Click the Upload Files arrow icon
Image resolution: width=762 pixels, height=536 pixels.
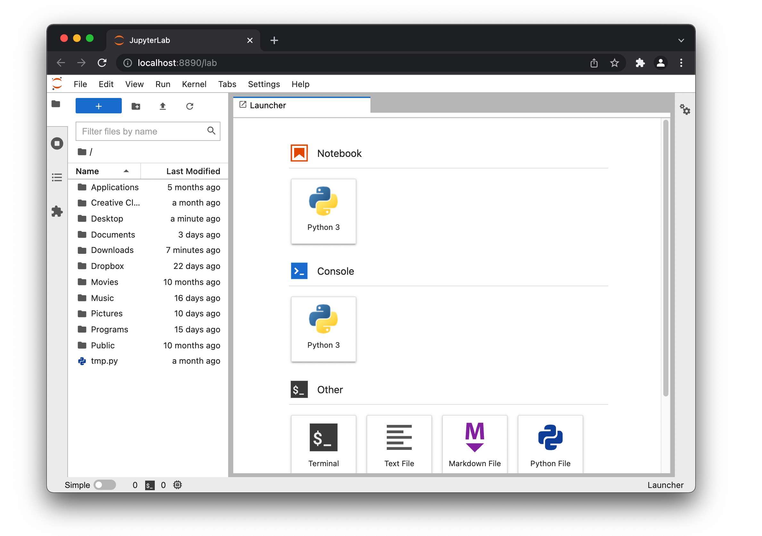point(163,106)
